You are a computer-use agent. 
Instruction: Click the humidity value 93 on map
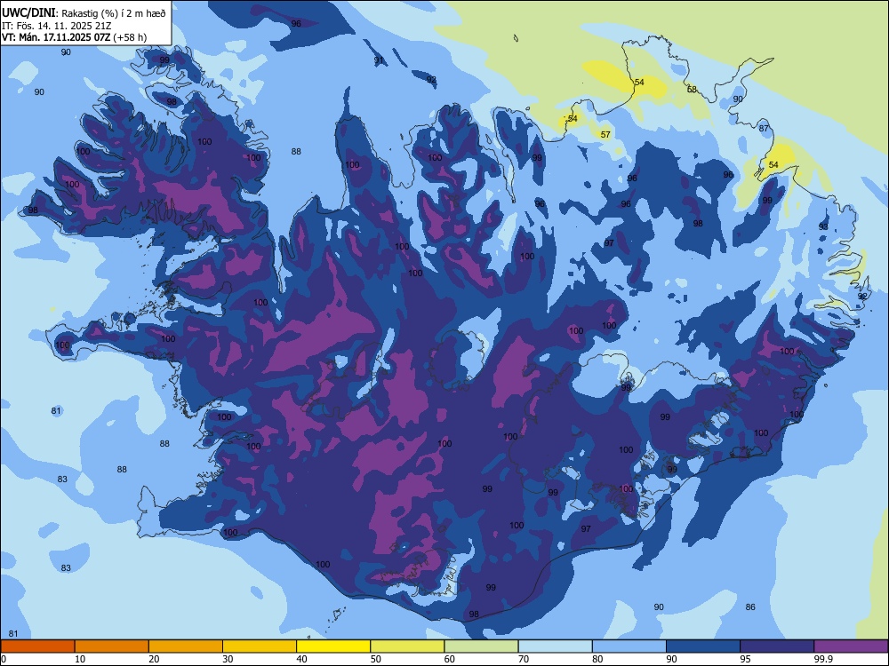pyautogui.click(x=823, y=226)
